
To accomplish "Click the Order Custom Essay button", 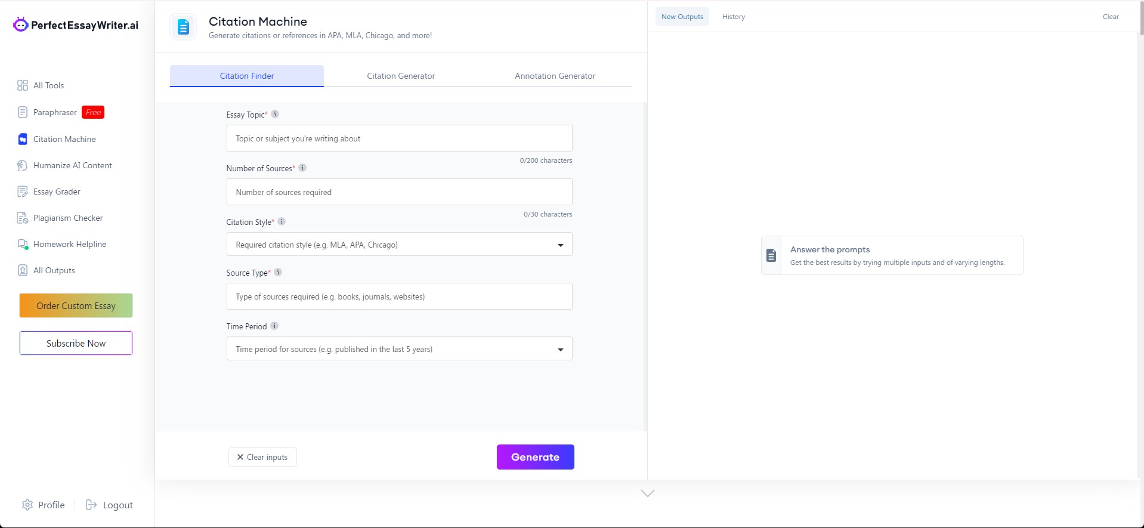I will coord(76,305).
